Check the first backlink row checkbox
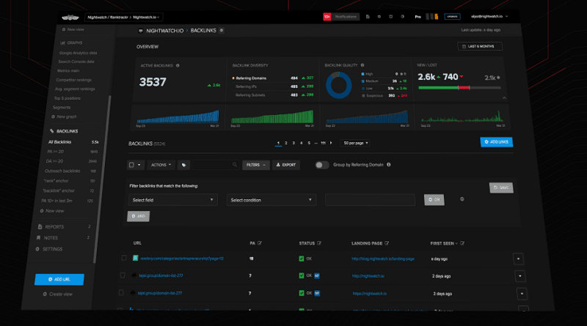Screen dimensions: 587x326 pyautogui.click(x=124, y=259)
